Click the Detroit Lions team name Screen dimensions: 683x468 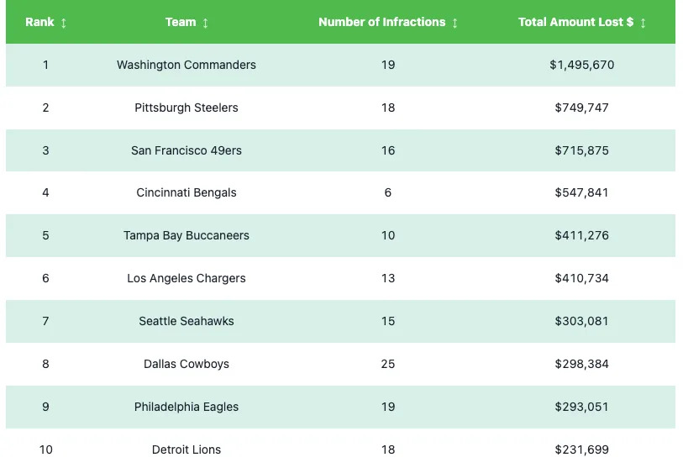[x=187, y=450]
